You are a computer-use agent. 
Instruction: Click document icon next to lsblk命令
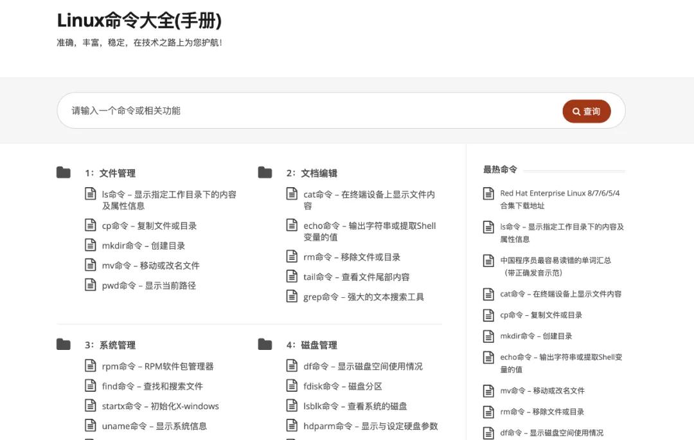292,405
